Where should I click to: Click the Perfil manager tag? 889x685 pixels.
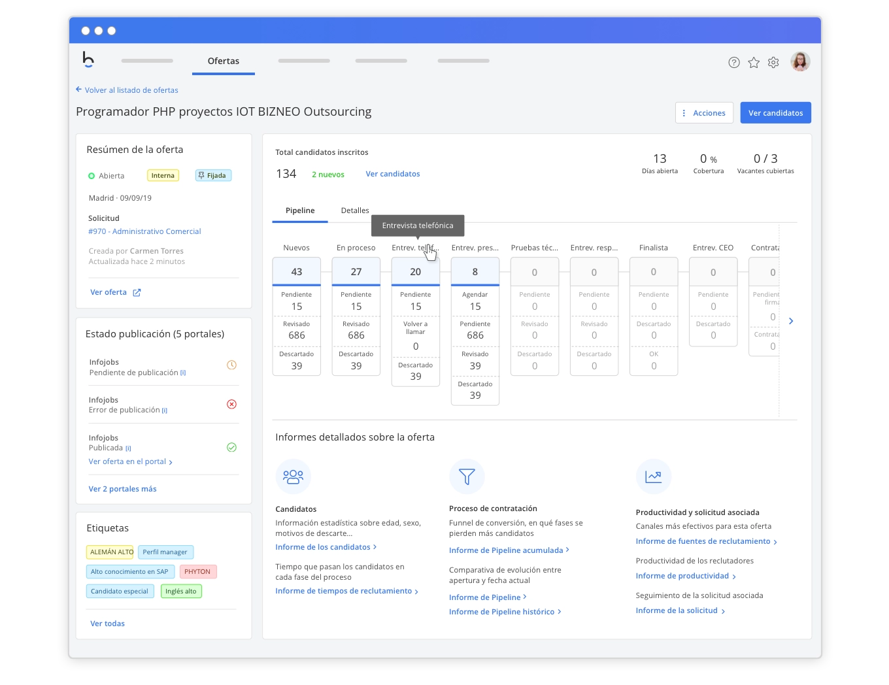[165, 552]
